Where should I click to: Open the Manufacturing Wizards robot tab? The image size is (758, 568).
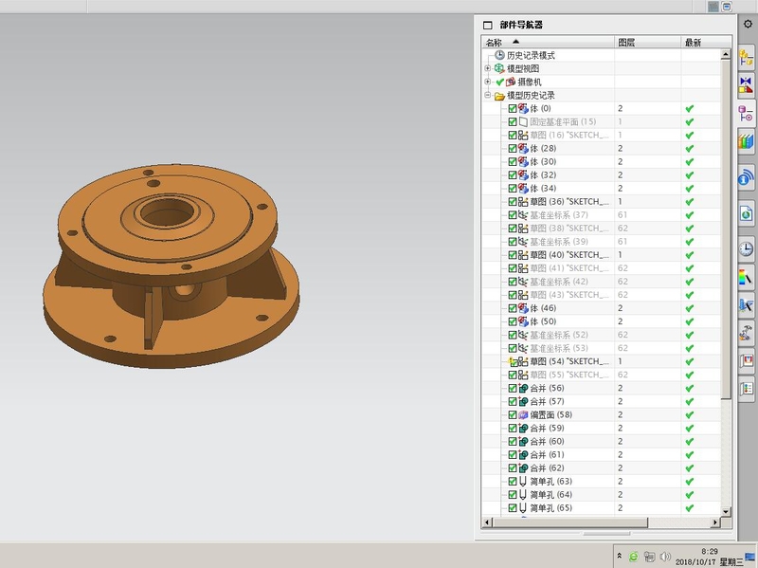pyautogui.click(x=746, y=333)
